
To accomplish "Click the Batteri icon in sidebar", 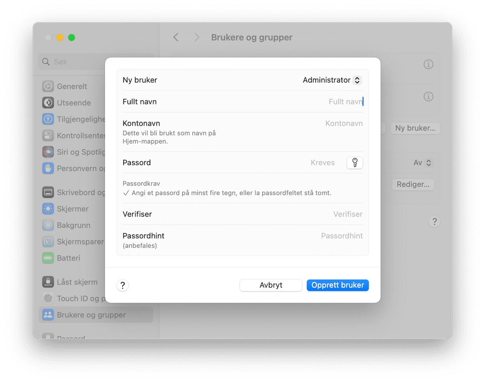I will click(x=48, y=258).
